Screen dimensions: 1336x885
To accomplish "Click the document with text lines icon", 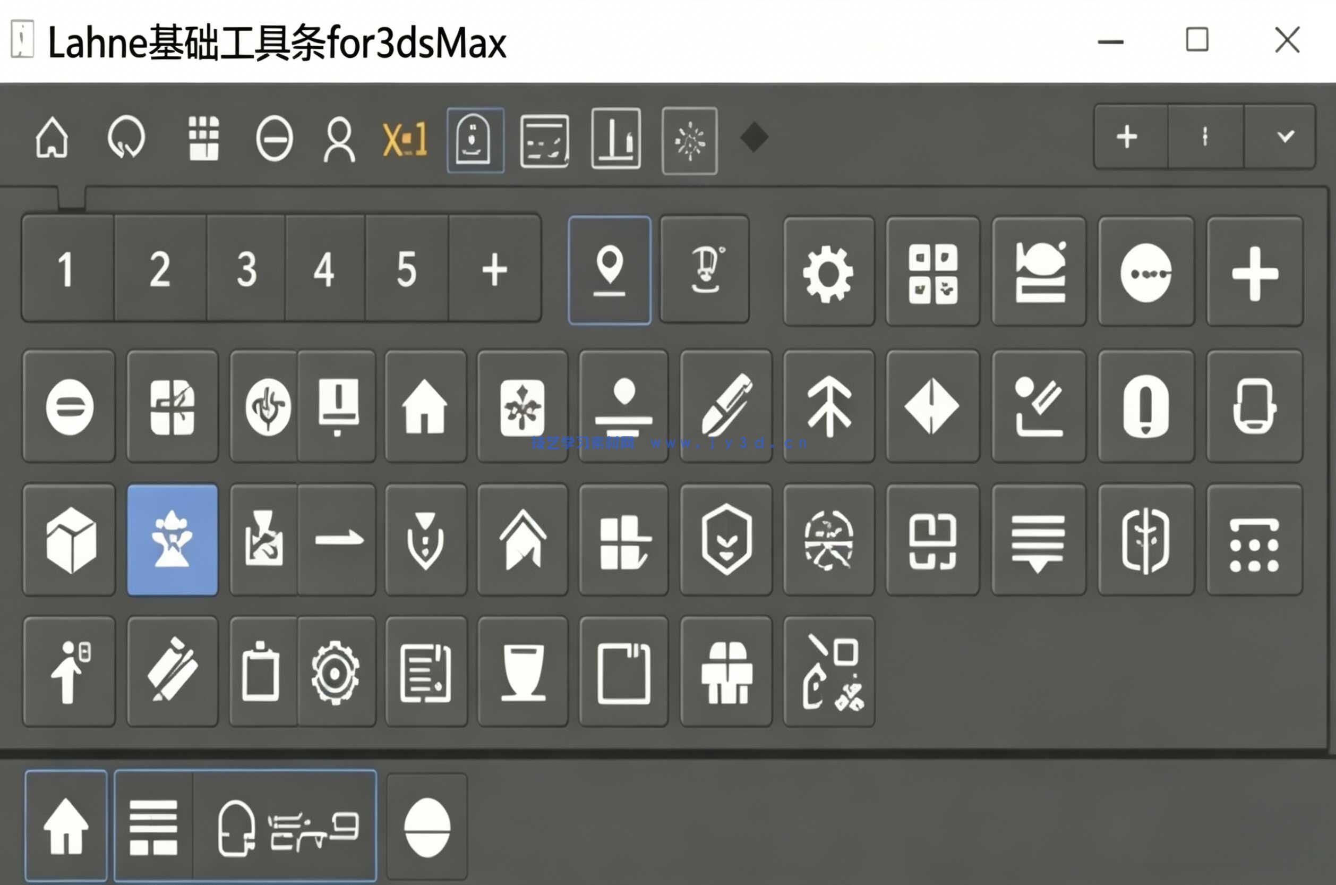I will (x=426, y=671).
